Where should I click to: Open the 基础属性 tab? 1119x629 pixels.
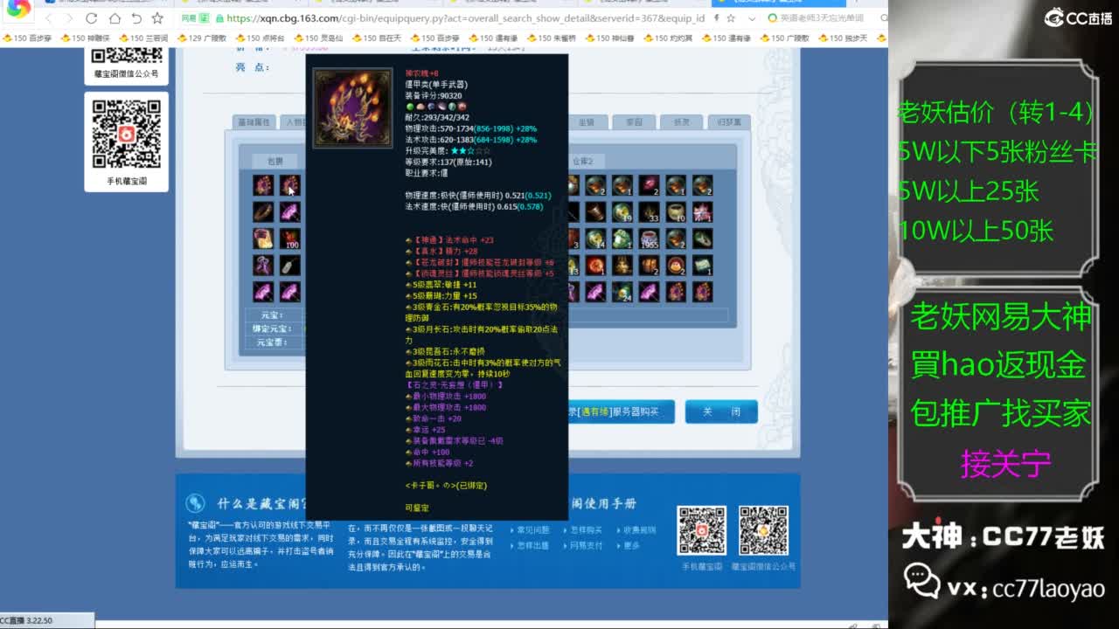coord(254,122)
